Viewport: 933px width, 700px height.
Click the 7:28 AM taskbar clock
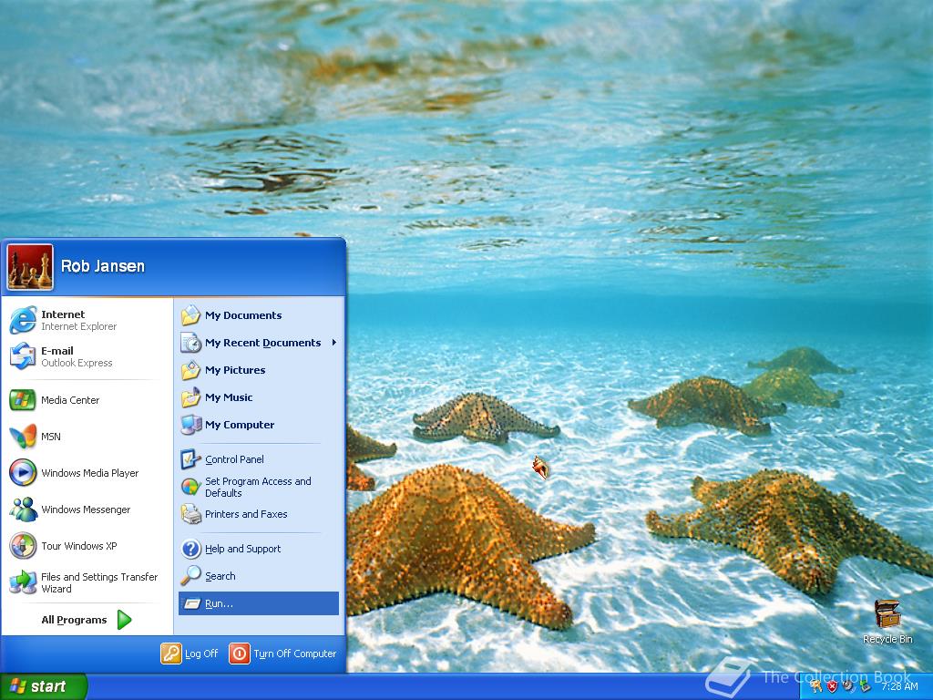coord(899,687)
